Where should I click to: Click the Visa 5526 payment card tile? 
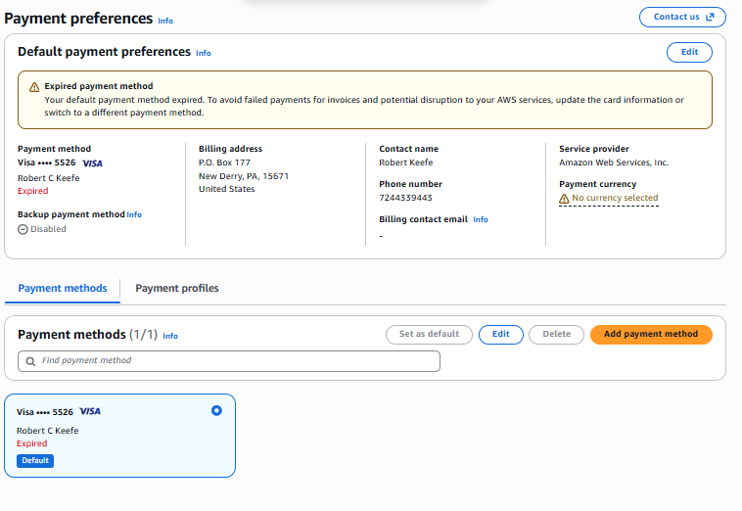click(119, 436)
